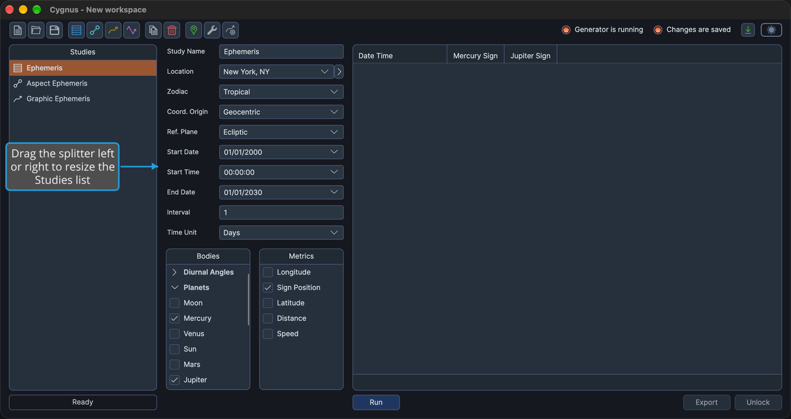
Task: Click the green download arrow icon
Action: point(748,30)
